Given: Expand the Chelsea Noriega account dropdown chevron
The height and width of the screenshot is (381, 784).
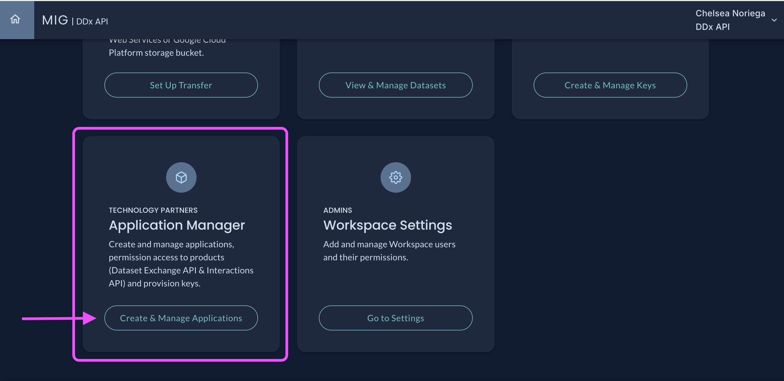Looking at the screenshot, I should 774,20.
